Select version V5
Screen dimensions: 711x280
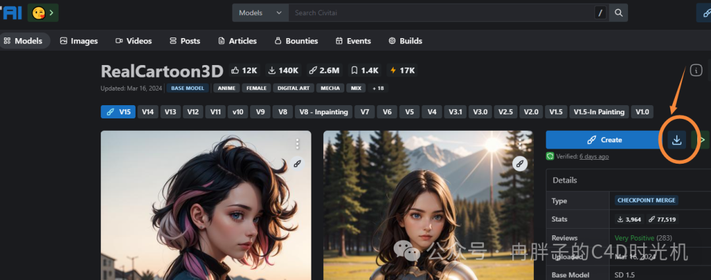[x=409, y=112]
